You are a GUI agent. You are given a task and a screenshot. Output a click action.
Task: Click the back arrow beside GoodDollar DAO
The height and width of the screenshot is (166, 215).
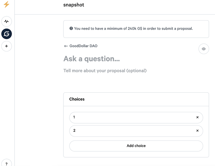click(66, 46)
